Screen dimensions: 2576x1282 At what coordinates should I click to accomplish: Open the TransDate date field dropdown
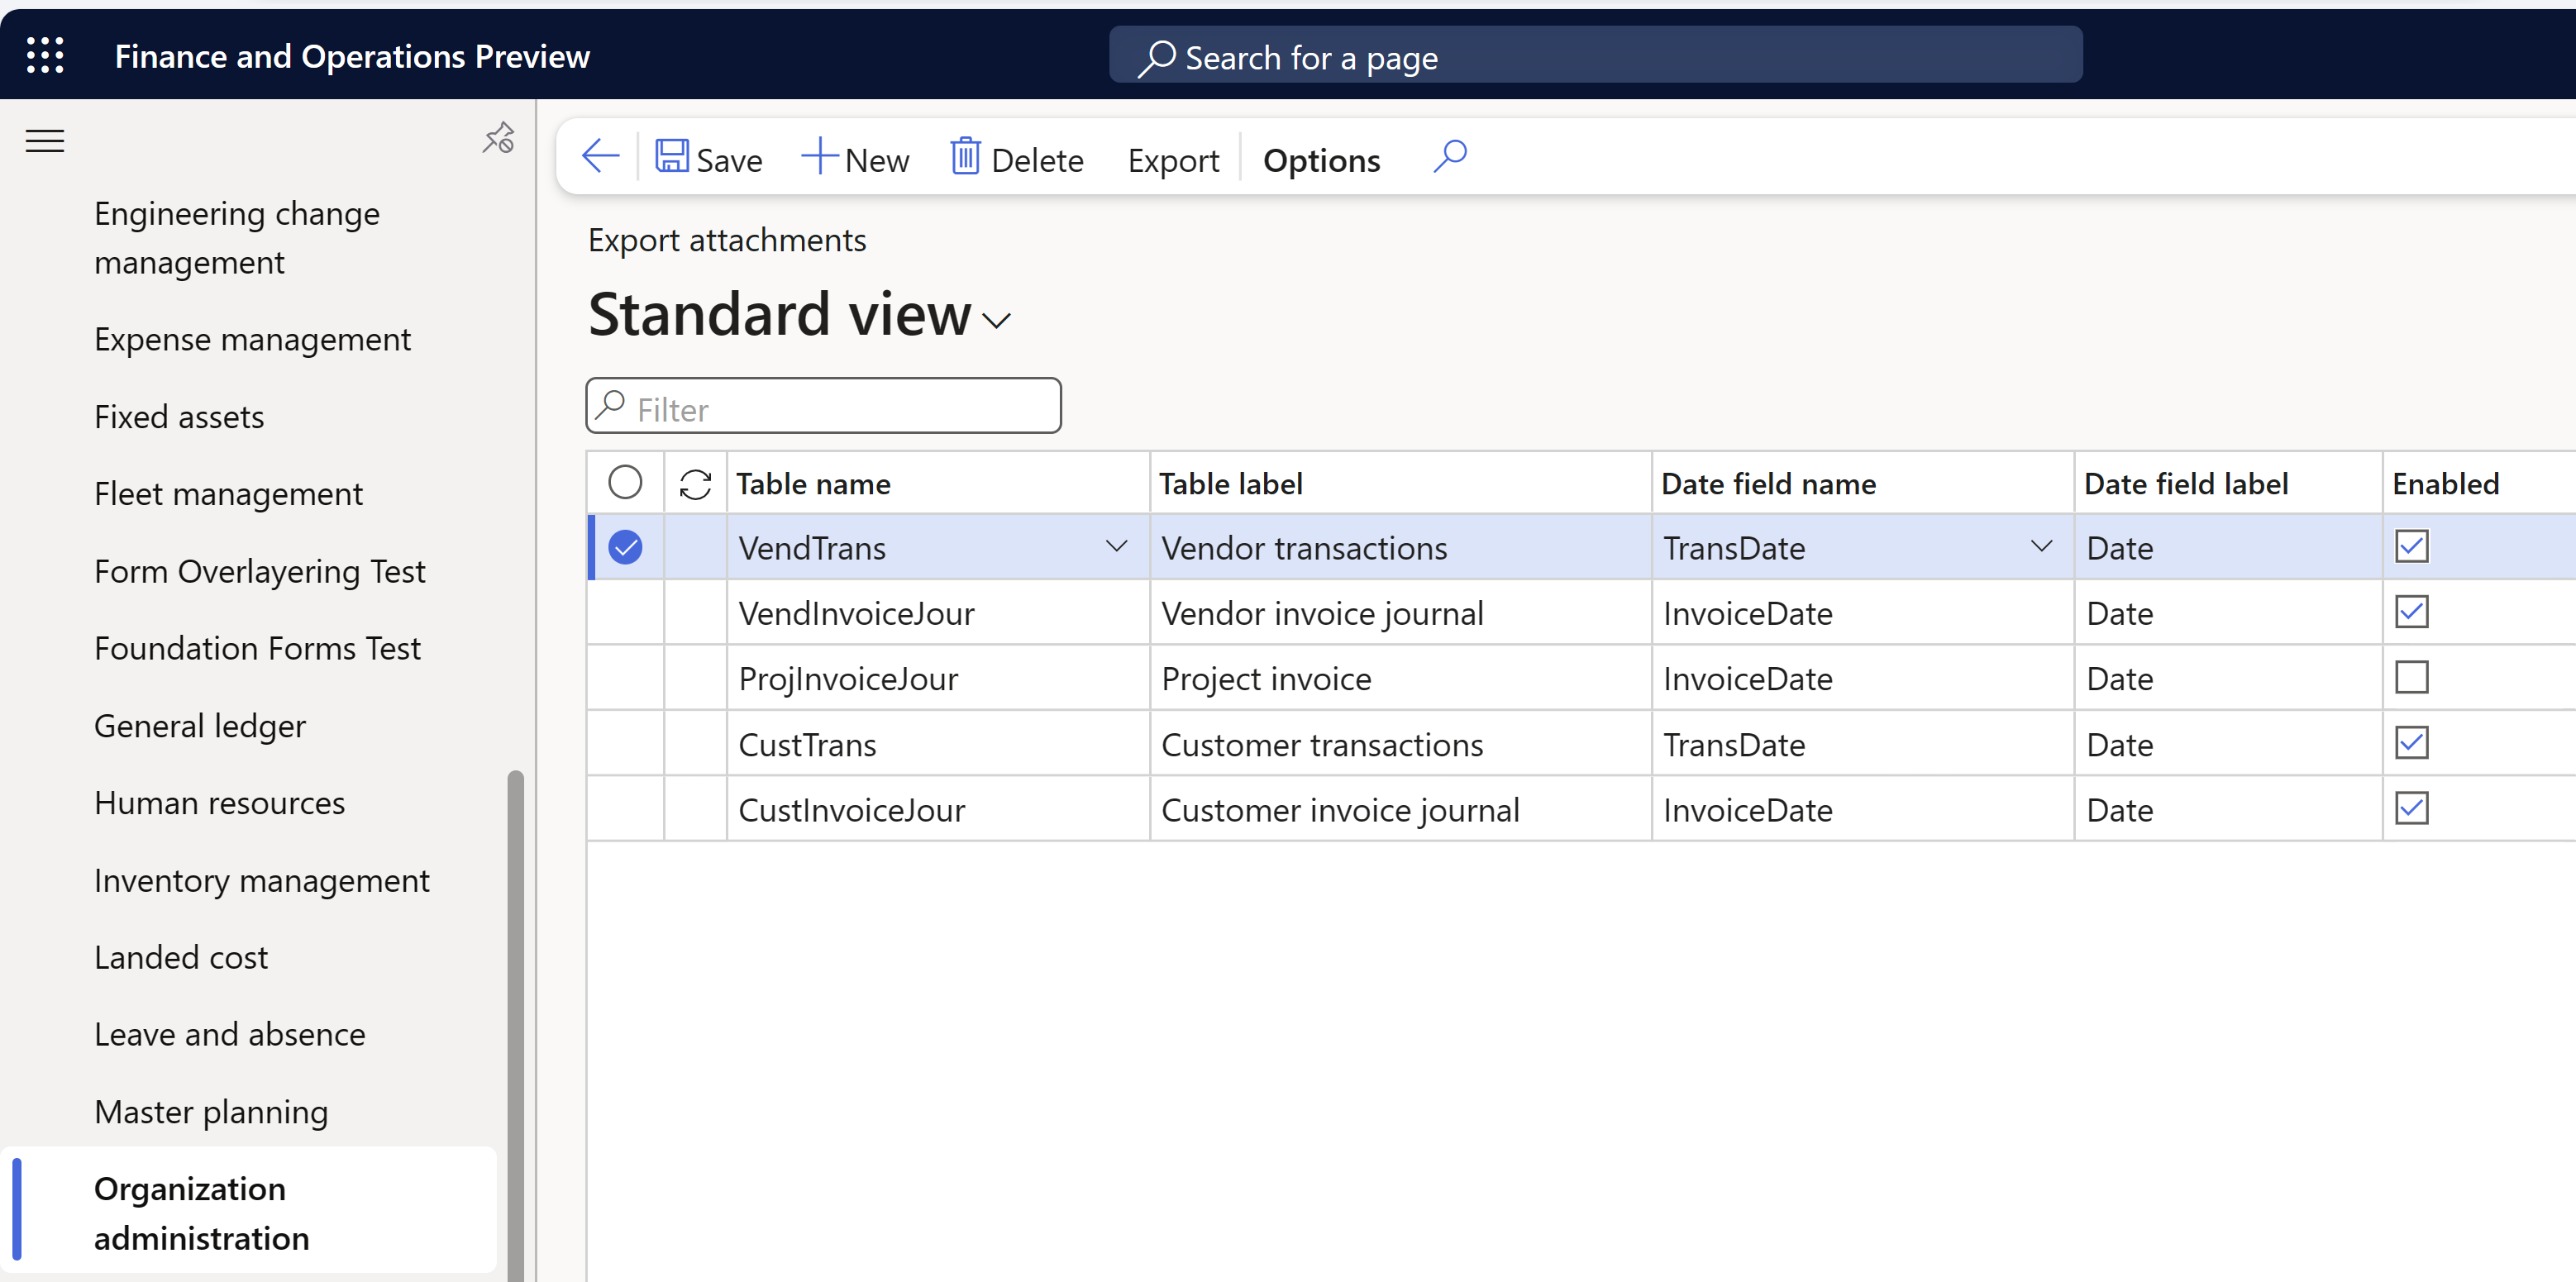2041,547
